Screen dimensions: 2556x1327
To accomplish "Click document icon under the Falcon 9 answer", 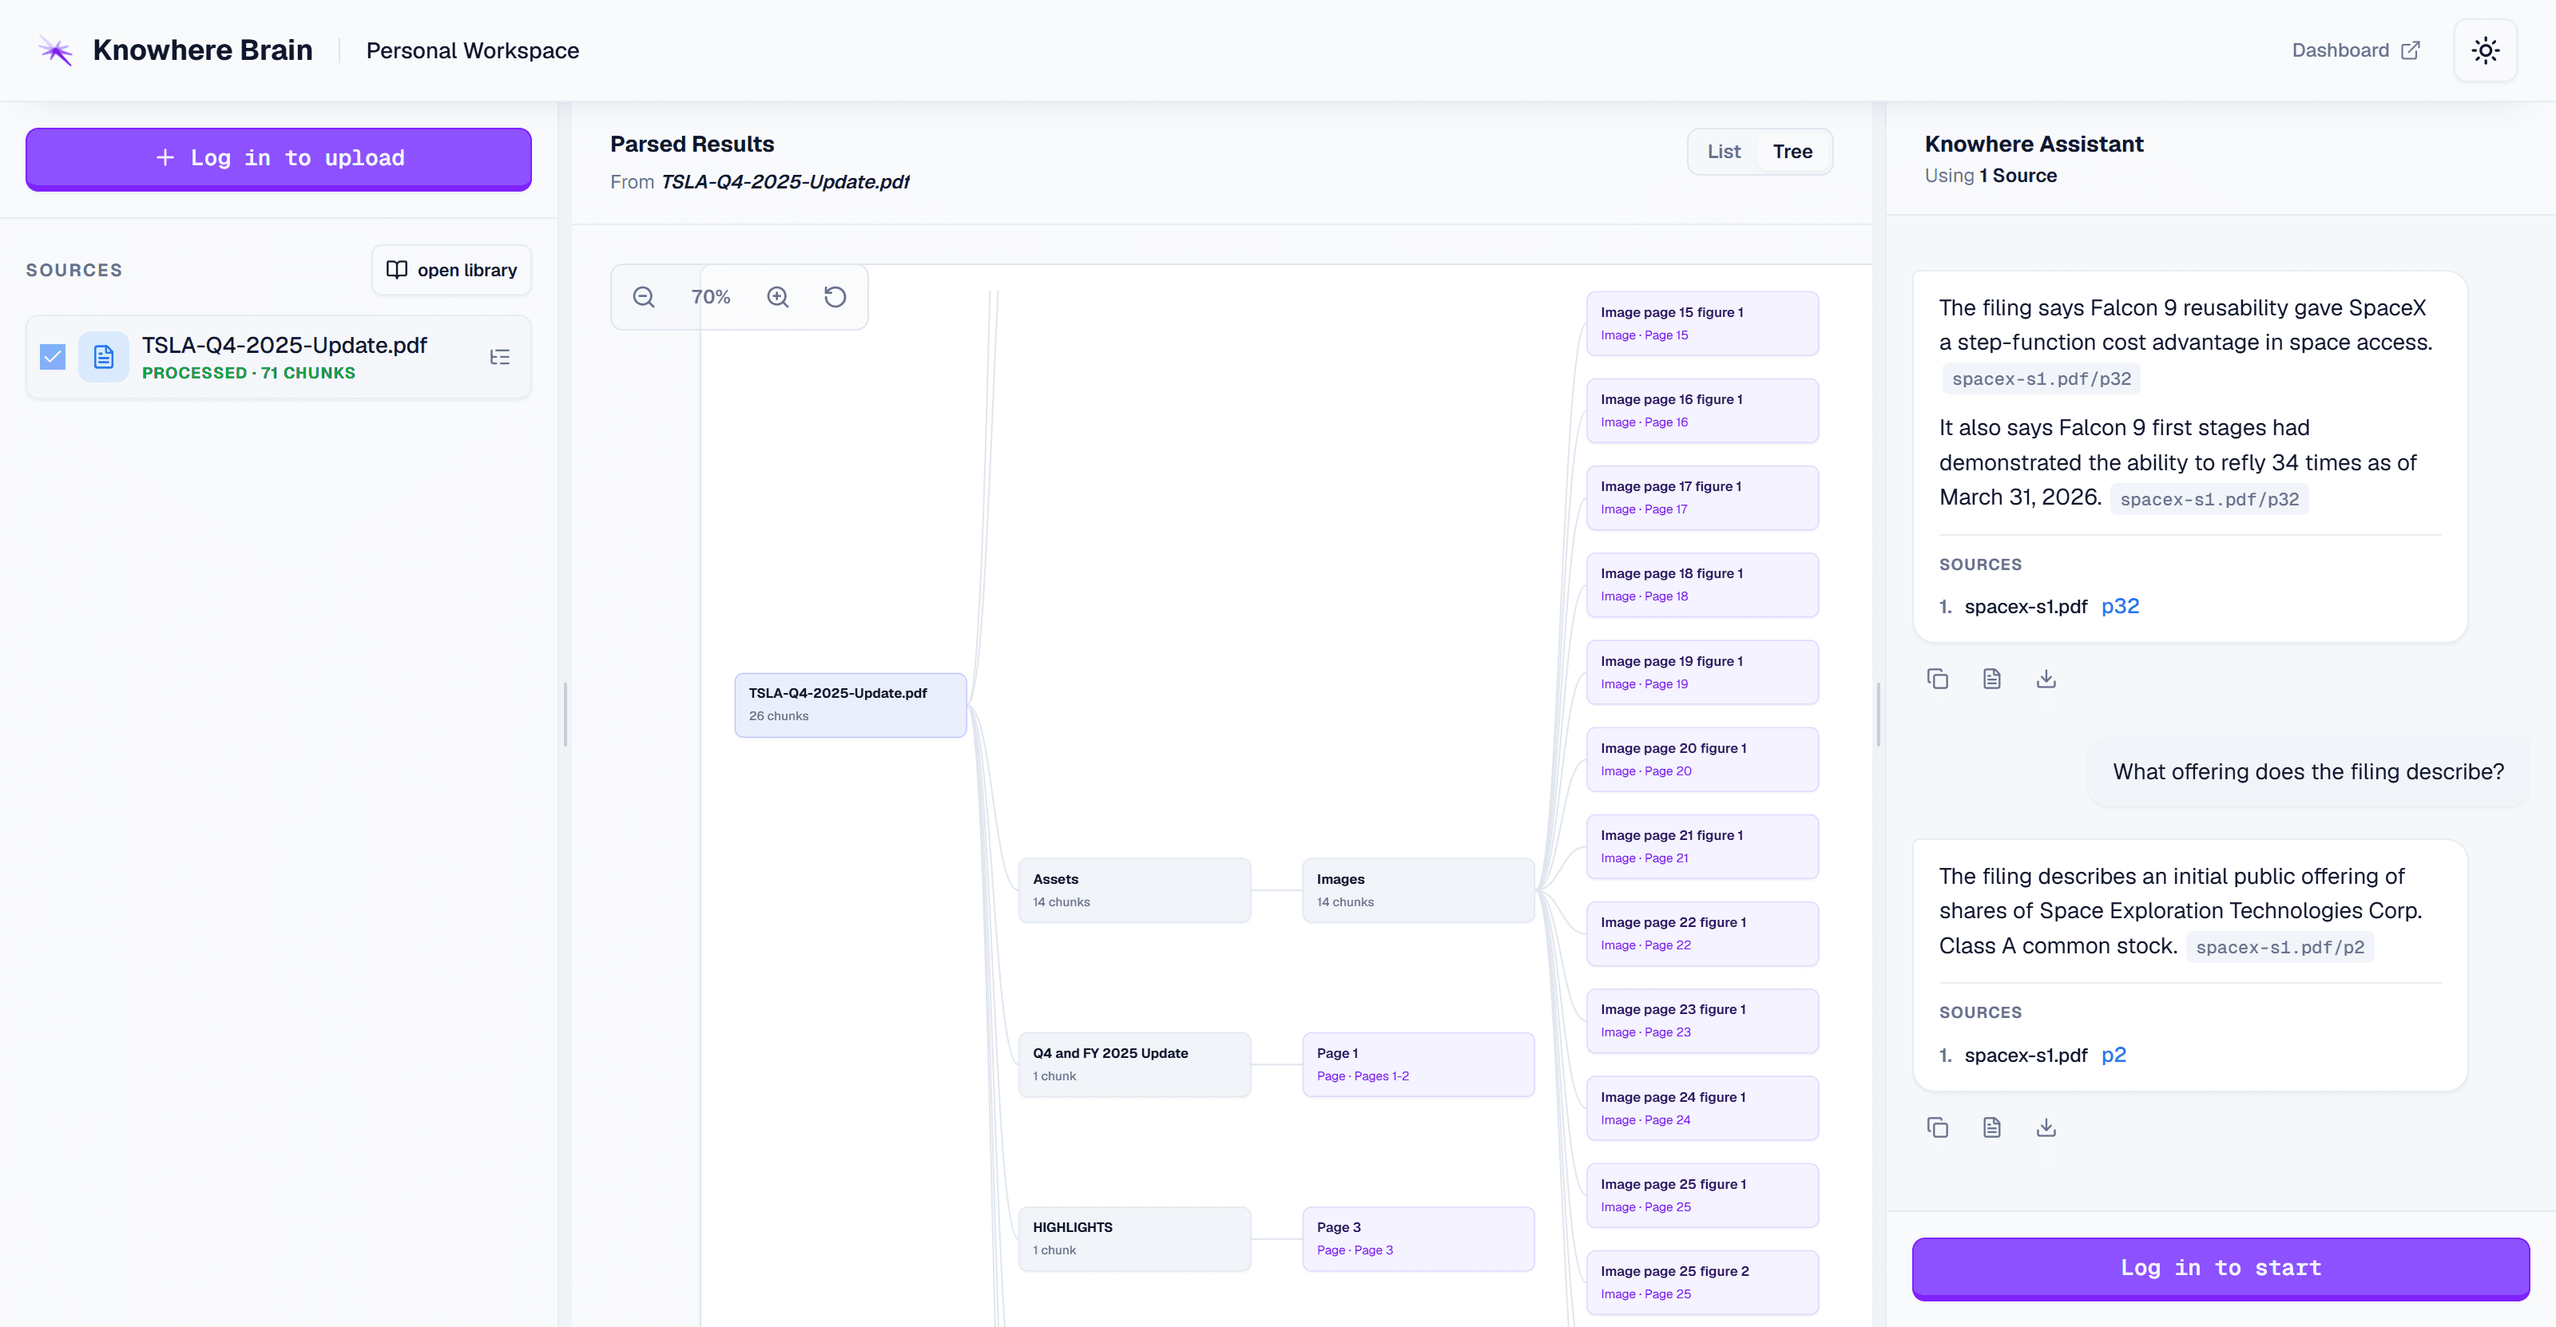I will point(1991,679).
